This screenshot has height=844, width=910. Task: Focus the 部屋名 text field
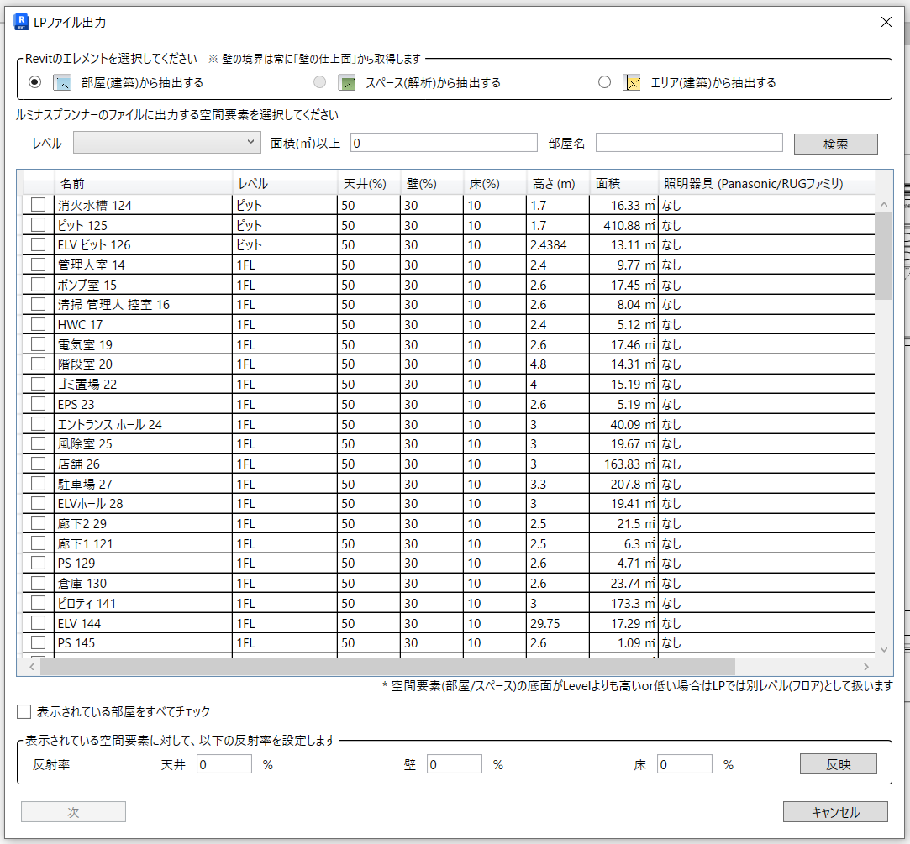pos(688,143)
